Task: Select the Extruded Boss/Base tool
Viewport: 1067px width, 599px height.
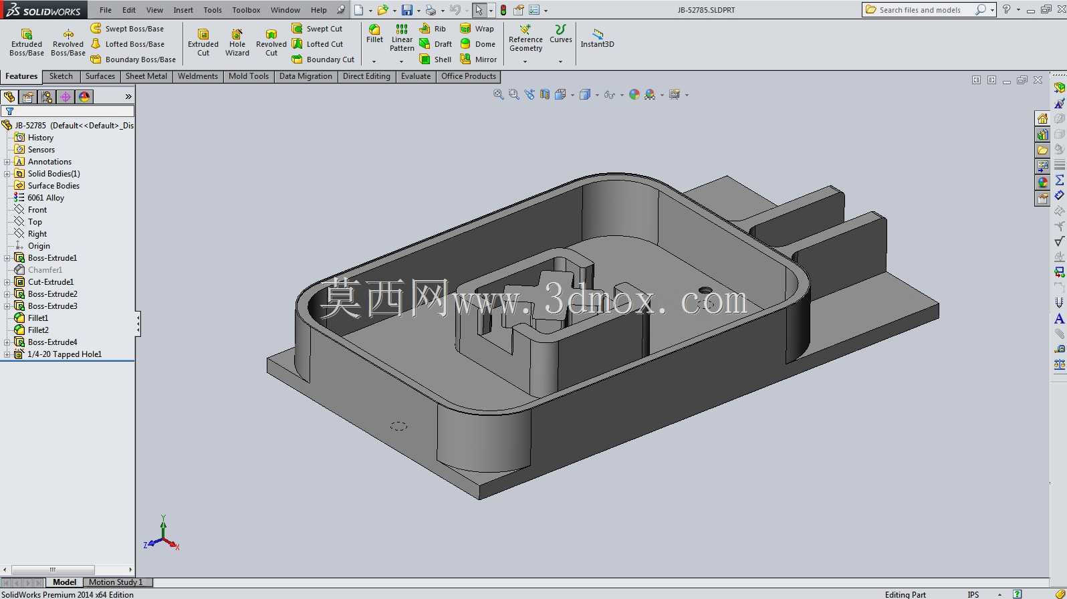Action: tap(27, 42)
